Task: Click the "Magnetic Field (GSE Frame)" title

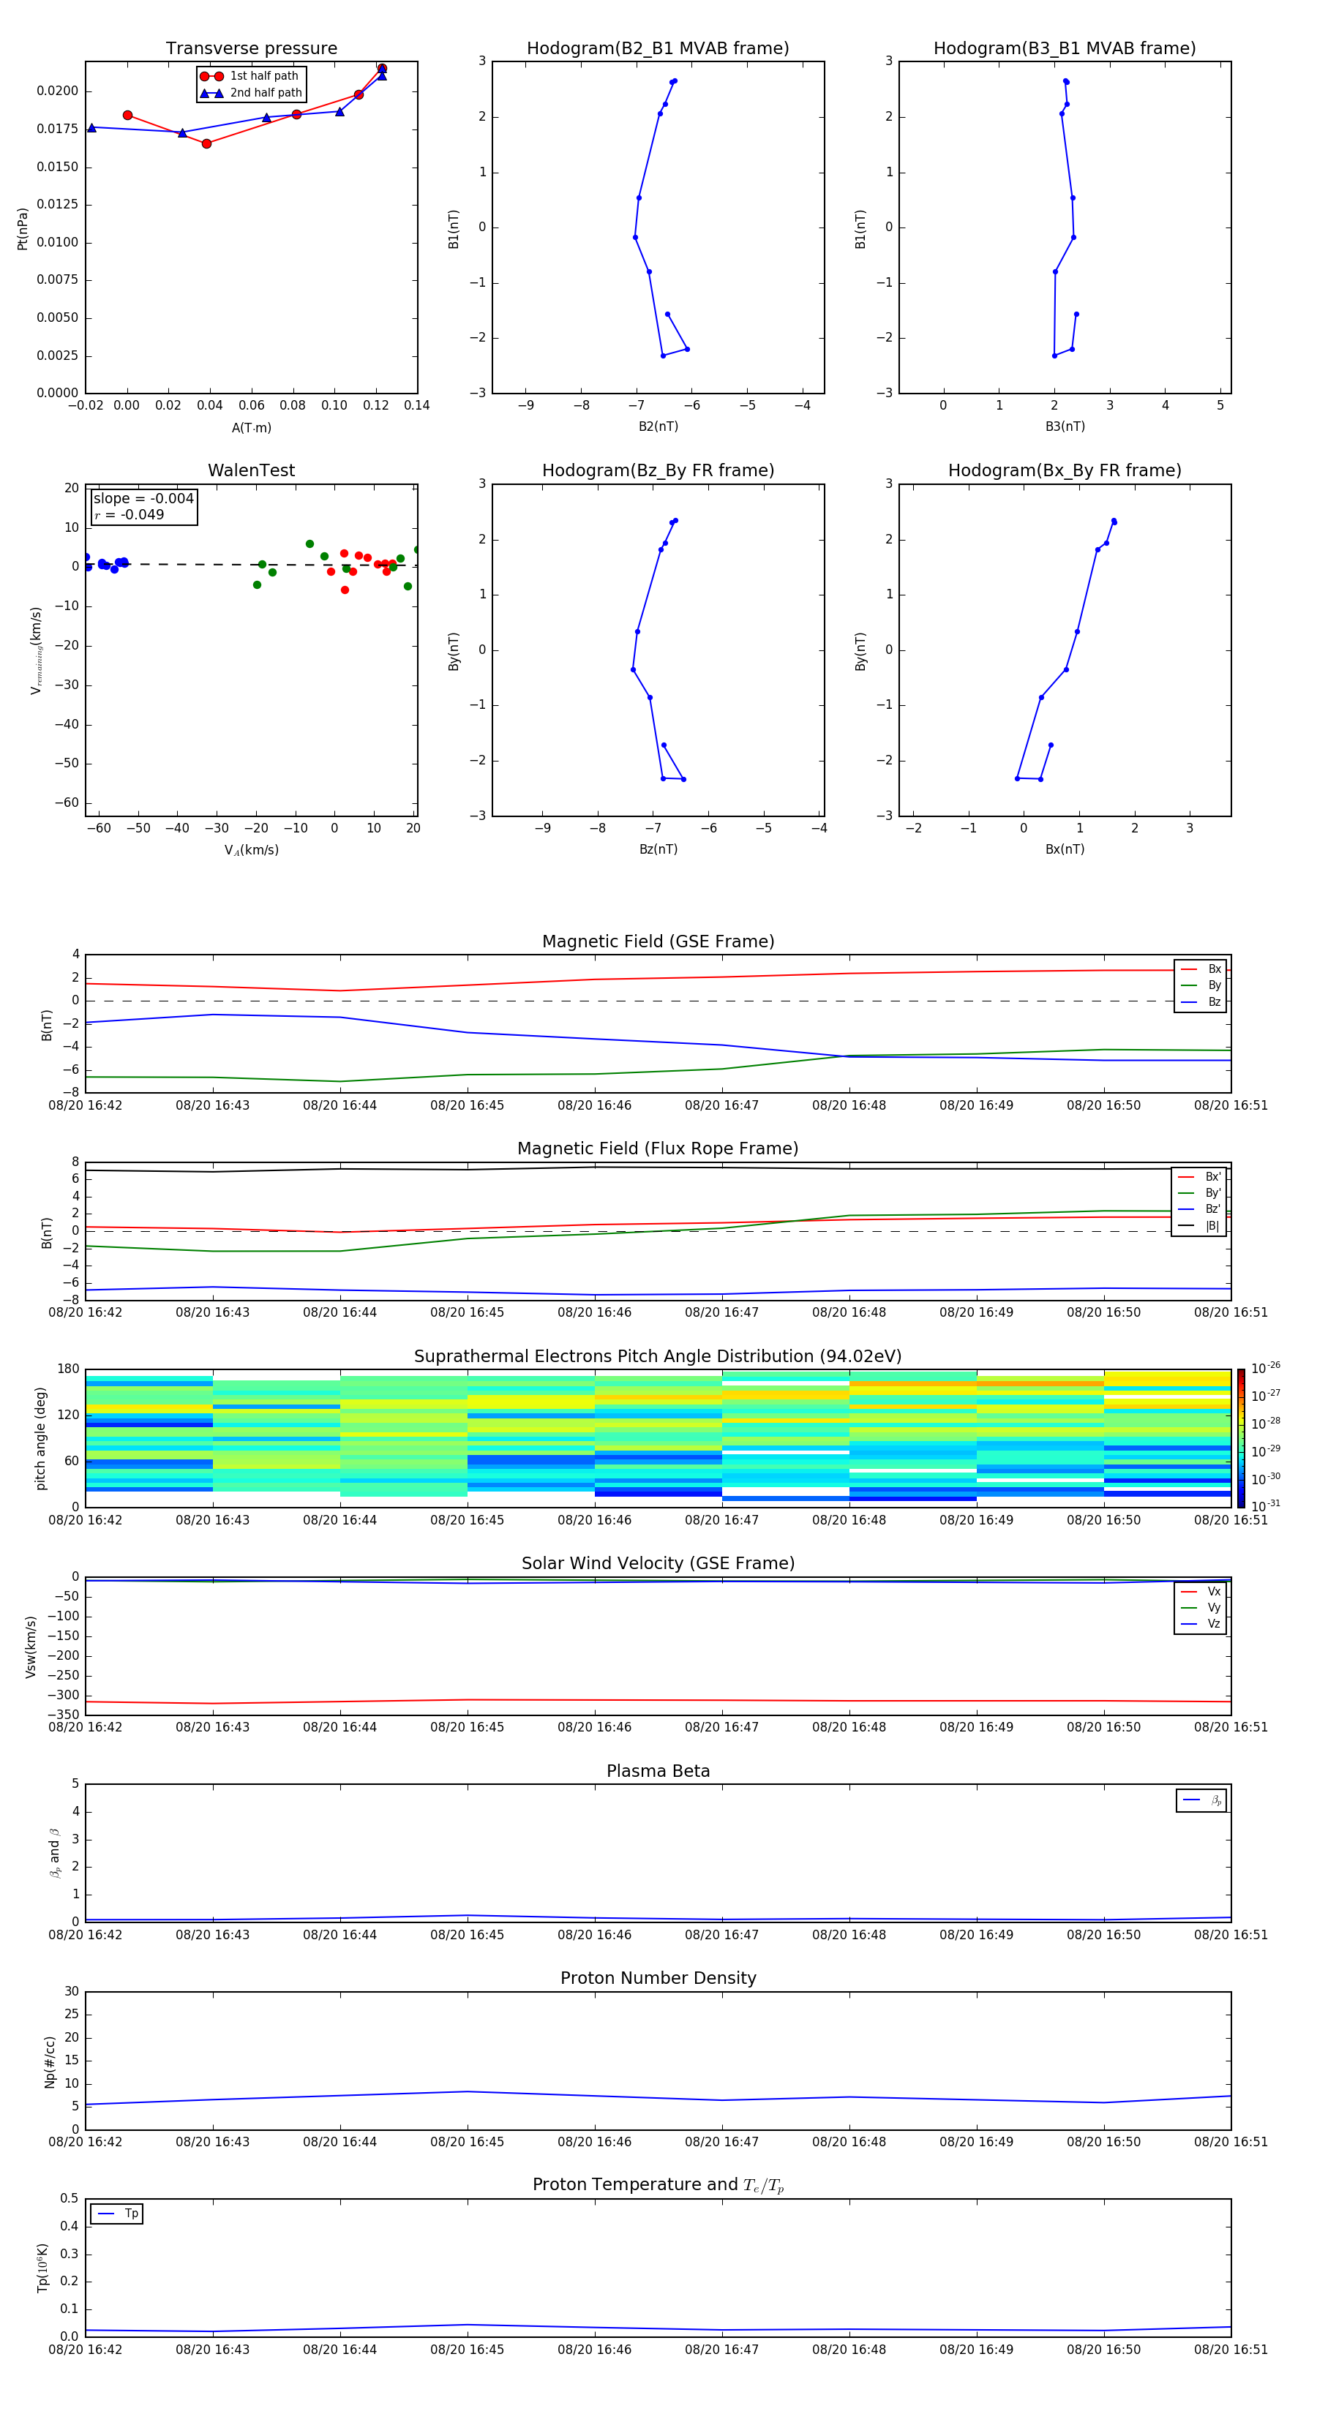Action: (658, 941)
